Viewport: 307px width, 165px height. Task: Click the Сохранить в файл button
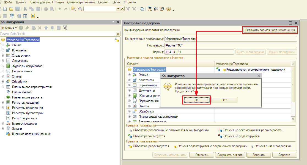(x=230, y=155)
